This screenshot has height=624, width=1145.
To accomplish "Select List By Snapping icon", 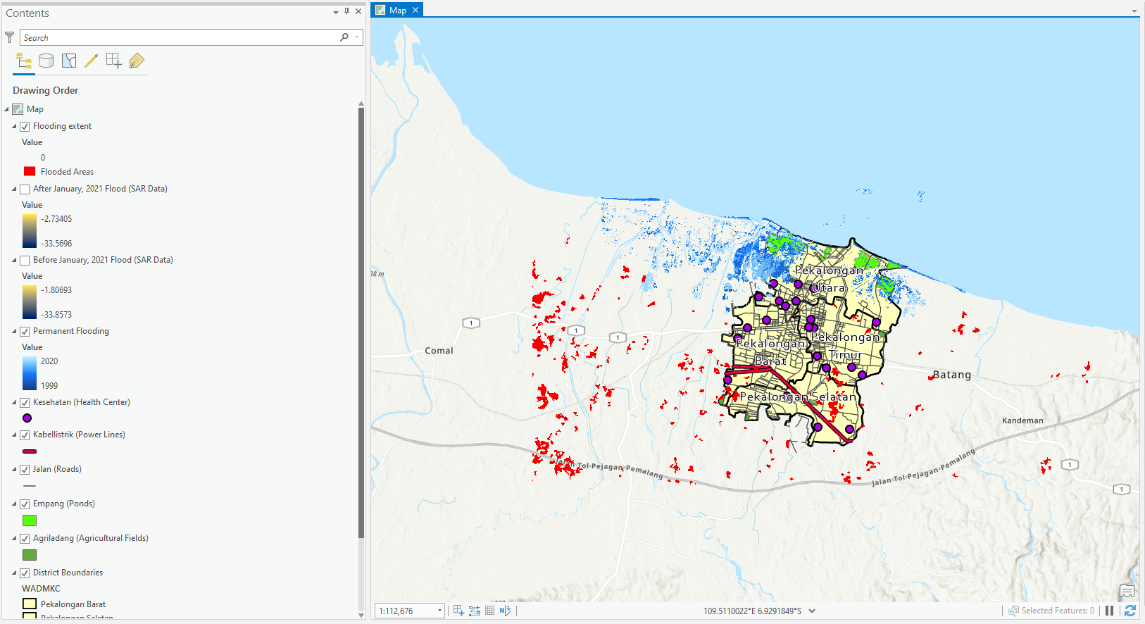I will click(x=114, y=61).
